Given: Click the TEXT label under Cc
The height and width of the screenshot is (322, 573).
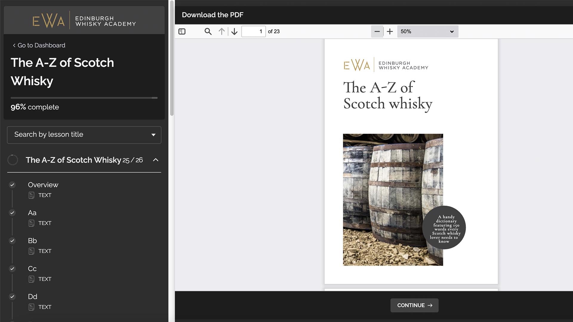Looking at the screenshot, I should (45, 279).
